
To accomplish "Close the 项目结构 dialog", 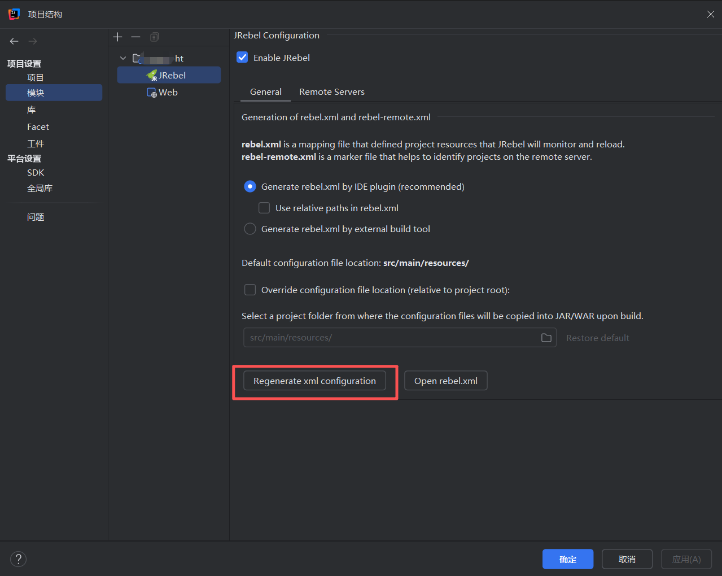I will point(711,14).
